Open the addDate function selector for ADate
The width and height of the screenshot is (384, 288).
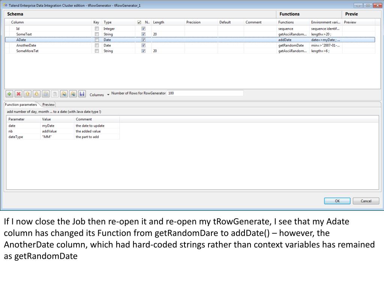(x=293, y=40)
